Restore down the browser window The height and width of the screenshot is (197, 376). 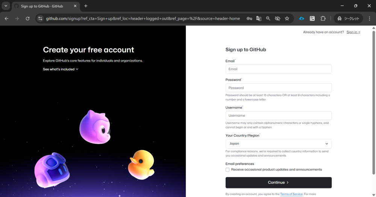[x=356, y=6]
